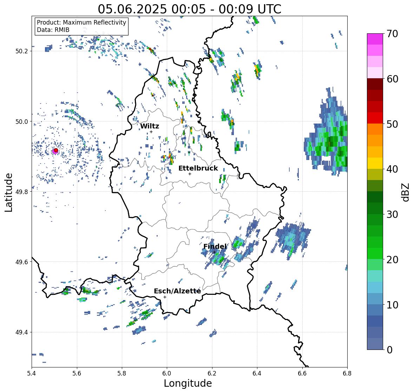This screenshot has height=392, width=414.
Task: Click the plus marker below Wiltz
Action: pyautogui.click(x=151, y=132)
